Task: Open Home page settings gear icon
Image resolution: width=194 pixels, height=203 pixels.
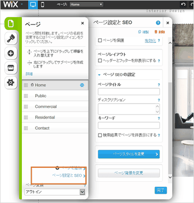Action: coord(82,85)
